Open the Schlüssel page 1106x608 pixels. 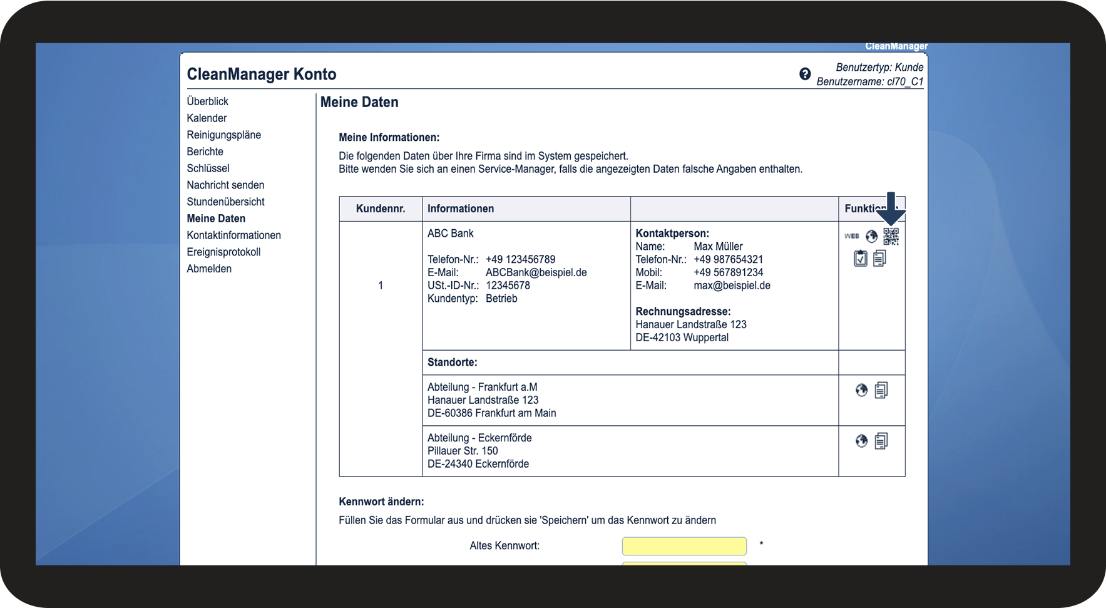(x=208, y=168)
